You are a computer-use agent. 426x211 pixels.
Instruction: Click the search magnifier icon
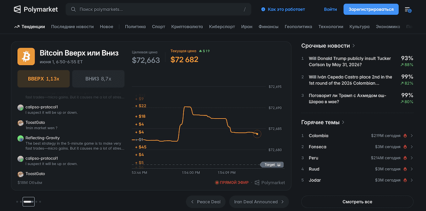pos(73,9)
